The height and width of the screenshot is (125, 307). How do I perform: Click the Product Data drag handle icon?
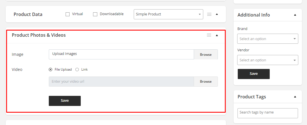pos(209,14)
